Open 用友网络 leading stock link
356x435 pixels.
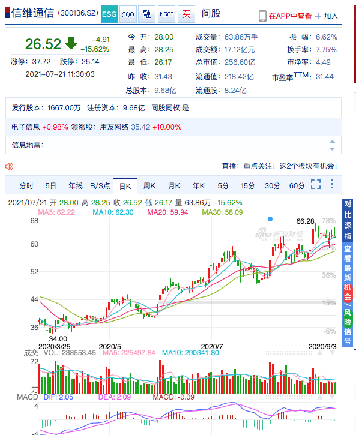click(x=114, y=127)
